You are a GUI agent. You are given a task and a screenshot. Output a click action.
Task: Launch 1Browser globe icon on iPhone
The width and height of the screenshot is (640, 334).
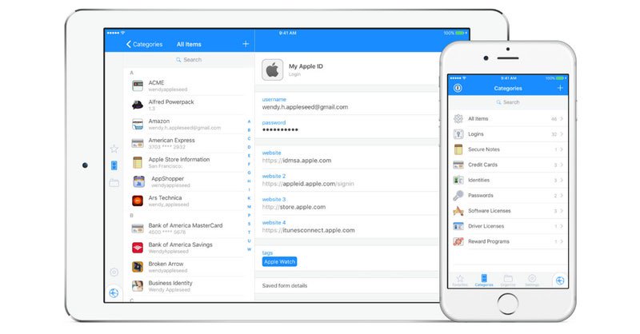pyautogui.click(x=560, y=280)
